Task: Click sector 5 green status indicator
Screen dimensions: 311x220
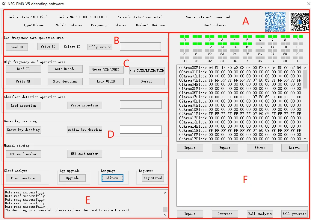Action: (247, 36)
